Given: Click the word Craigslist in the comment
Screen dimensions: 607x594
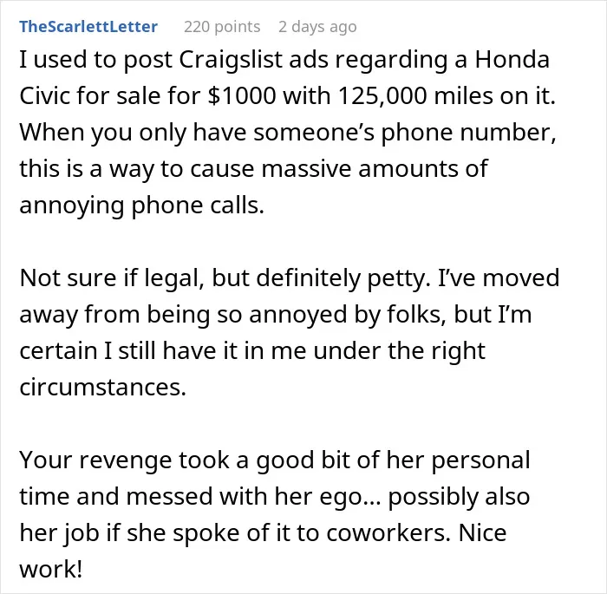Looking at the screenshot, I should pos(231,60).
